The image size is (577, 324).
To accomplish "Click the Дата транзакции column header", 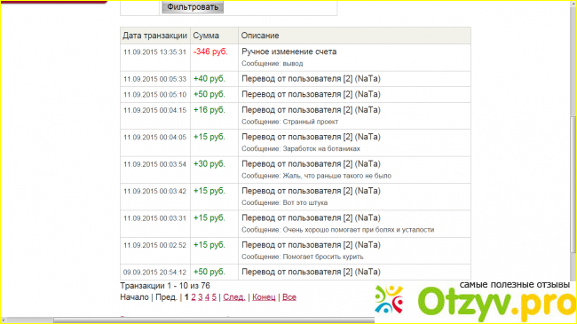I will [x=155, y=36].
